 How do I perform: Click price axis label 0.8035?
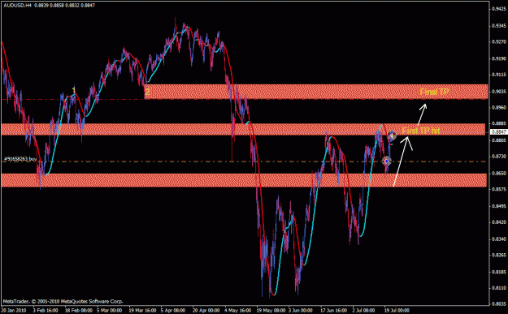click(499, 304)
